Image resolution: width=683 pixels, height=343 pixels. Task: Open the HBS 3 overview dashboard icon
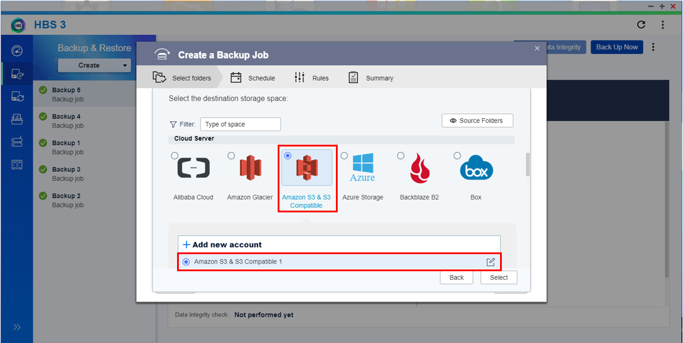(17, 51)
